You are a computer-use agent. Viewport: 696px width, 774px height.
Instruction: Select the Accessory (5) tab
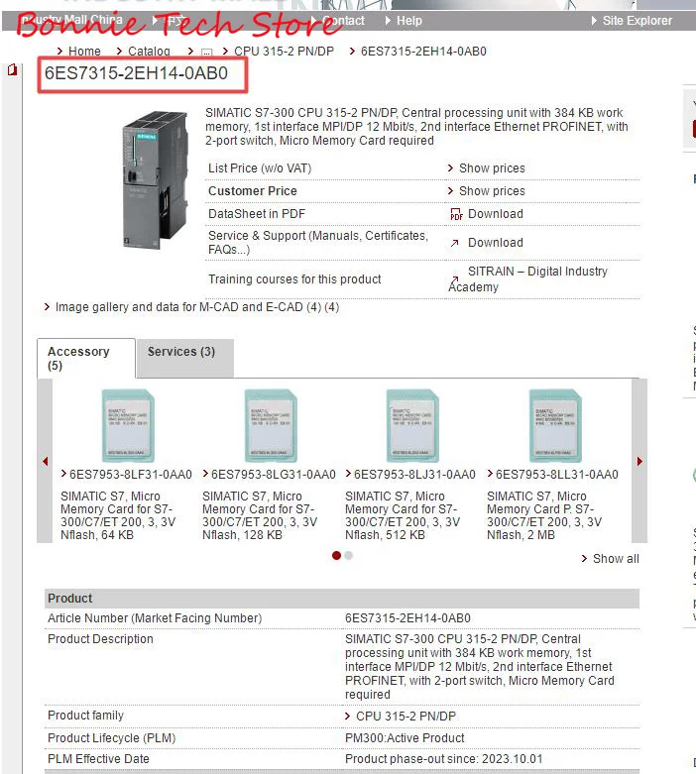tap(86, 359)
